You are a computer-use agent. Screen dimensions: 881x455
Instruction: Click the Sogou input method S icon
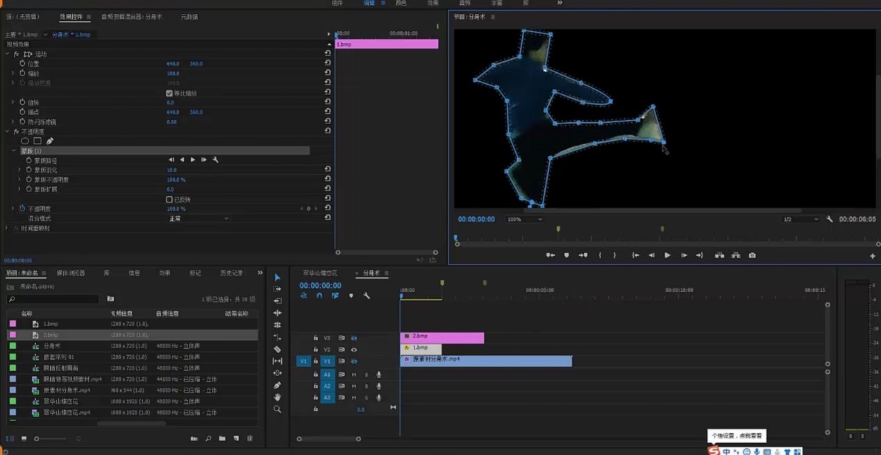[x=714, y=451]
